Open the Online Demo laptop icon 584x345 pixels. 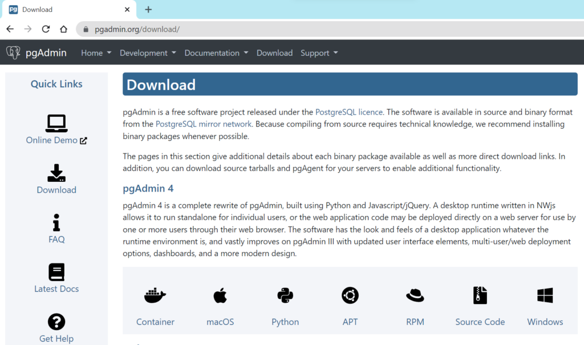pyautogui.click(x=56, y=123)
